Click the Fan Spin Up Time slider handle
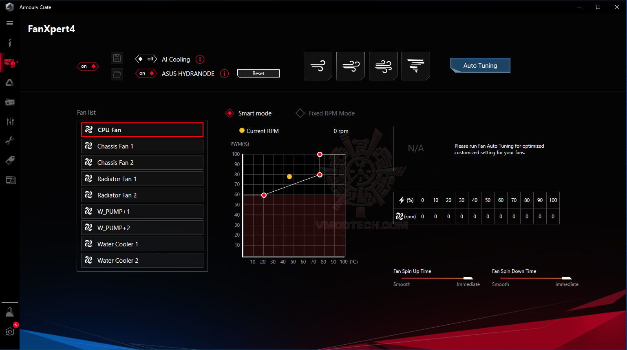 coord(468,278)
